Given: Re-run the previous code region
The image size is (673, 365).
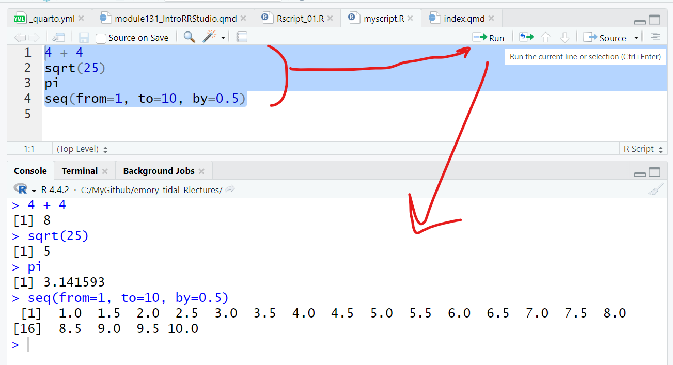Looking at the screenshot, I should tap(526, 37).
